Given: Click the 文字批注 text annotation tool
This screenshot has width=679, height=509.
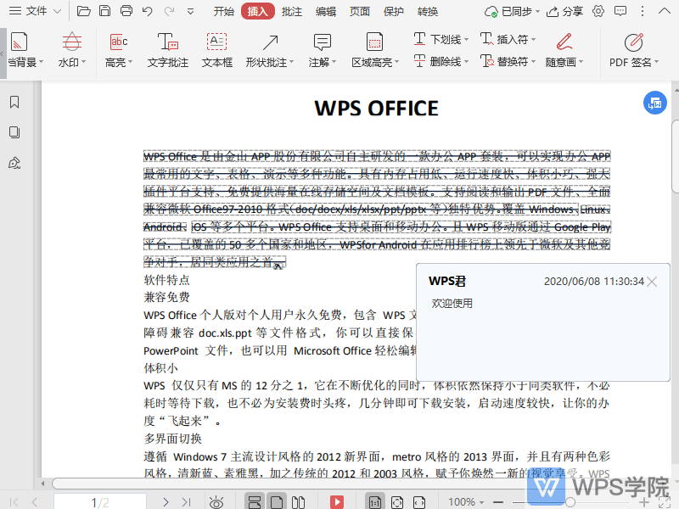Looking at the screenshot, I should pos(167,50).
